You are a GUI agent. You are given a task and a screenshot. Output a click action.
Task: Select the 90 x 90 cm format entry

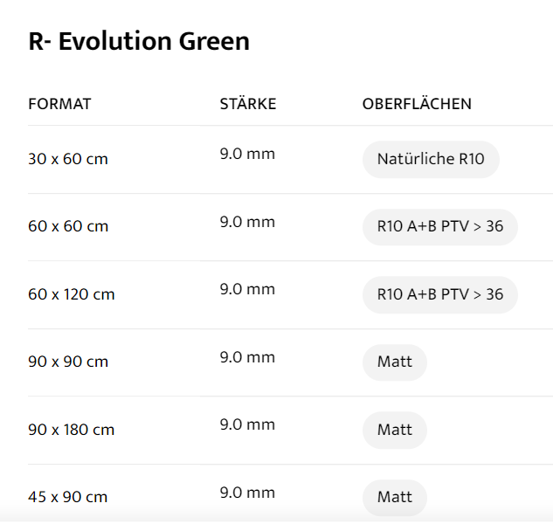pos(68,362)
